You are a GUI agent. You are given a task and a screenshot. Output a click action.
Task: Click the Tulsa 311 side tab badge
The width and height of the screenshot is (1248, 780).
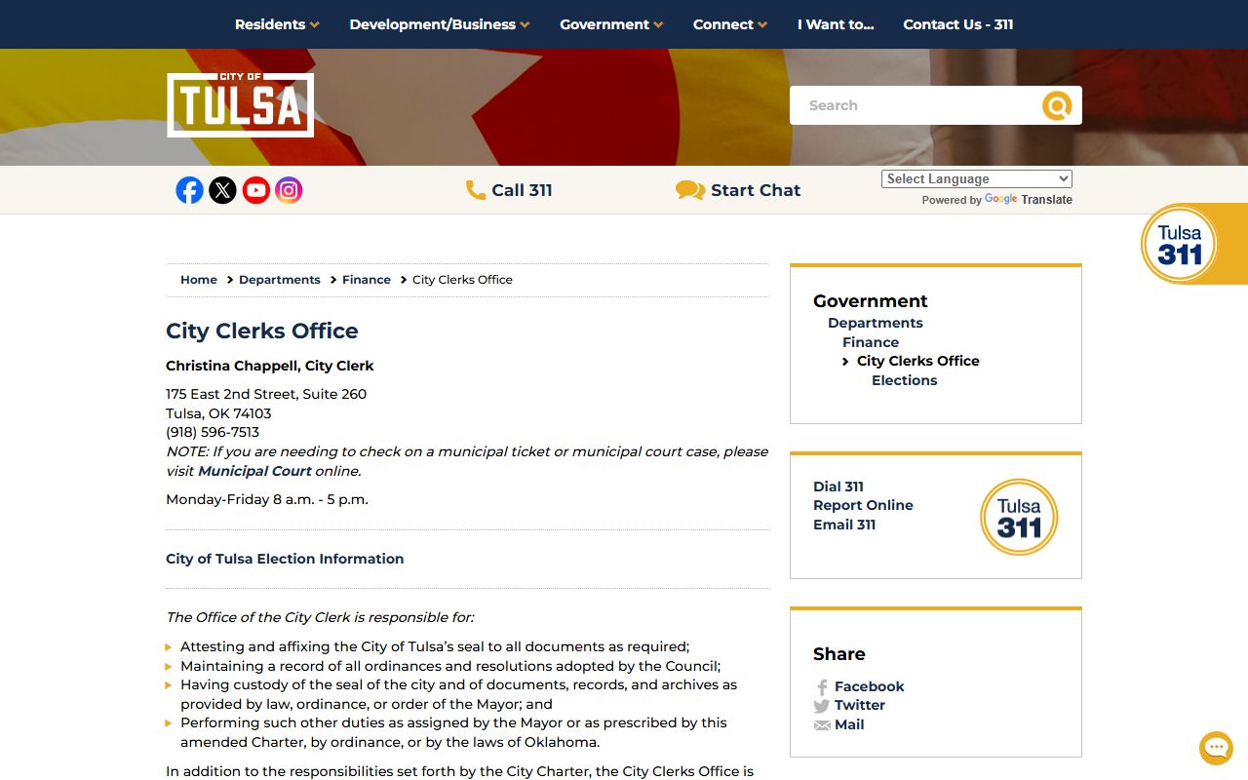pyautogui.click(x=1180, y=244)
